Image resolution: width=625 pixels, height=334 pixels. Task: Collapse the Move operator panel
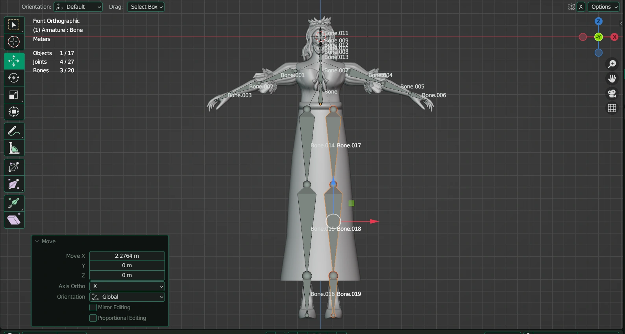[x=37, y=241]
